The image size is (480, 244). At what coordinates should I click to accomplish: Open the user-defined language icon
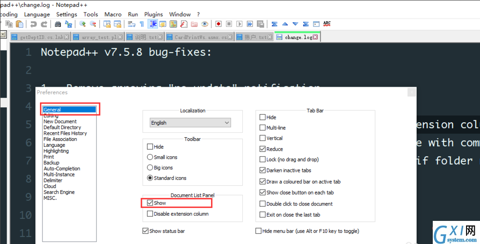(162, 24)
